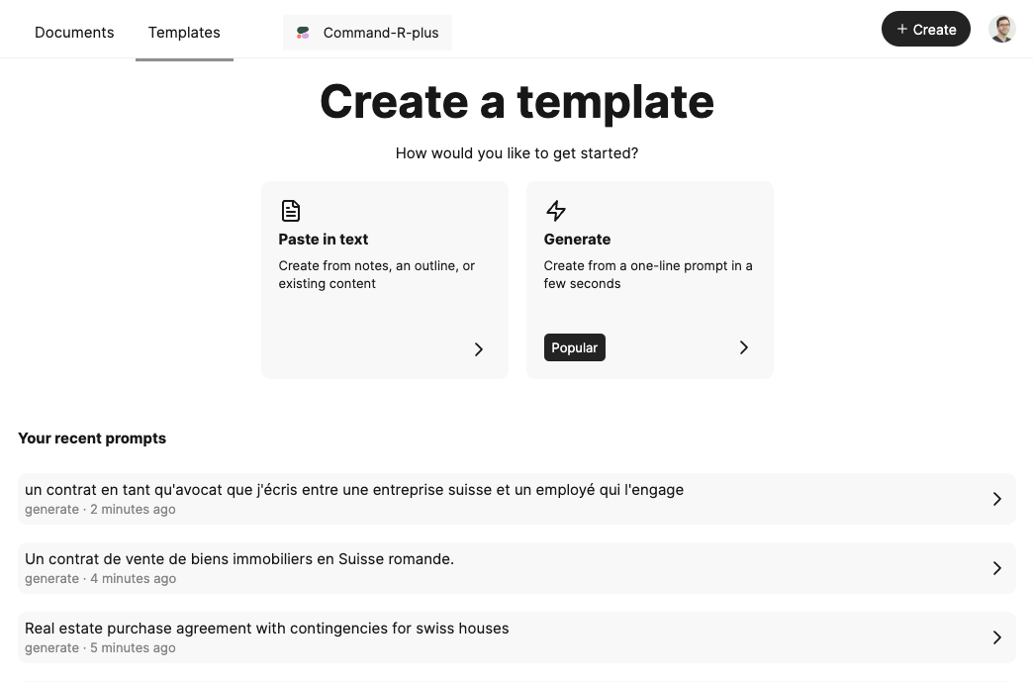This screenshot has width=1033, height=682.
Task: Select the prompt about un contrat en tant qu'avocat
Action: point(354,490)
